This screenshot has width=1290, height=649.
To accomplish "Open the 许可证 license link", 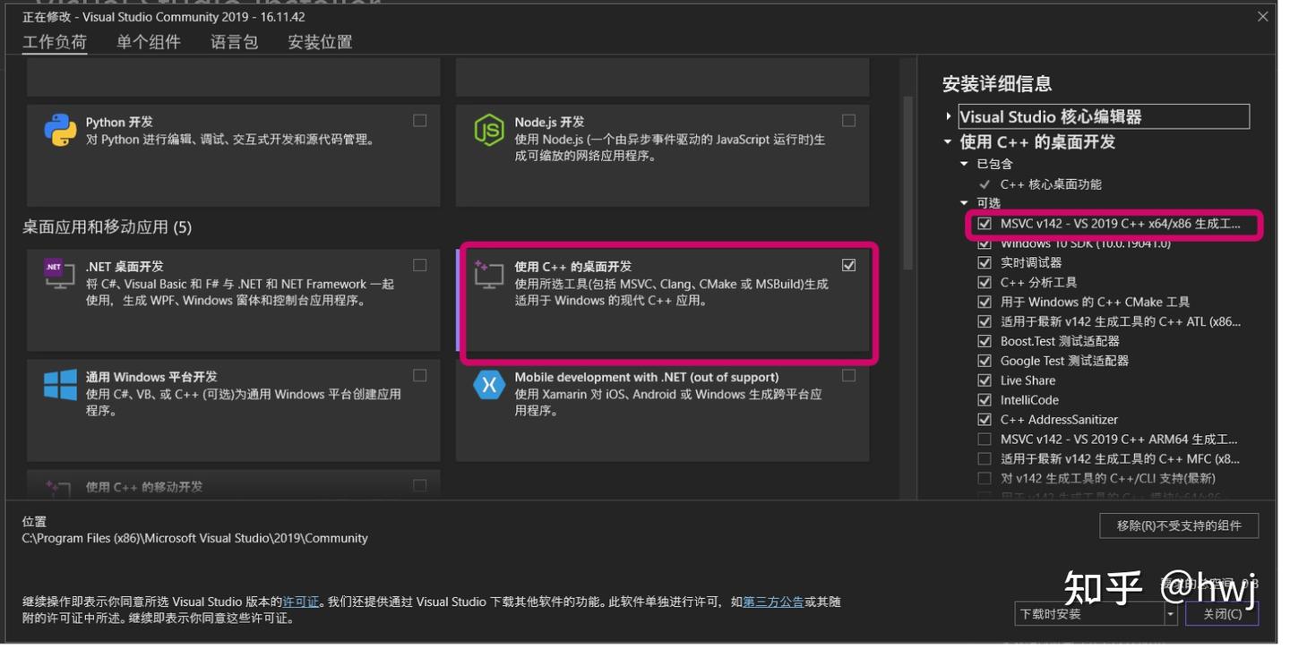I will [301, 602].
